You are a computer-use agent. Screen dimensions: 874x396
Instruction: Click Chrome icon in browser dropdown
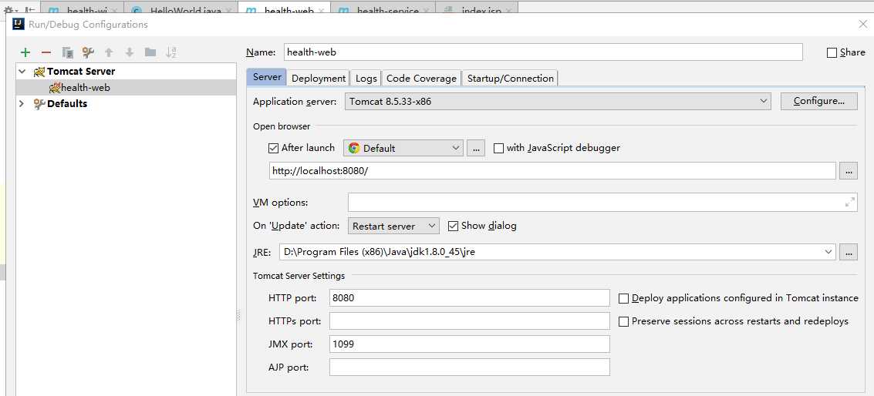354,148
